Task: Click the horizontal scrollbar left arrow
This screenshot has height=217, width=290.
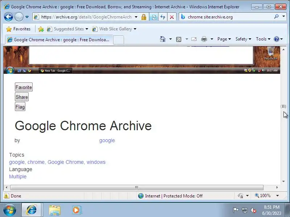Action: 7,187
